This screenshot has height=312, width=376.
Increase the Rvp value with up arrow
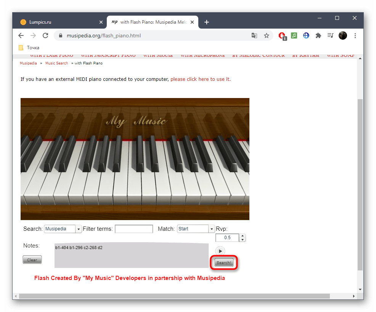click(243, 236)
